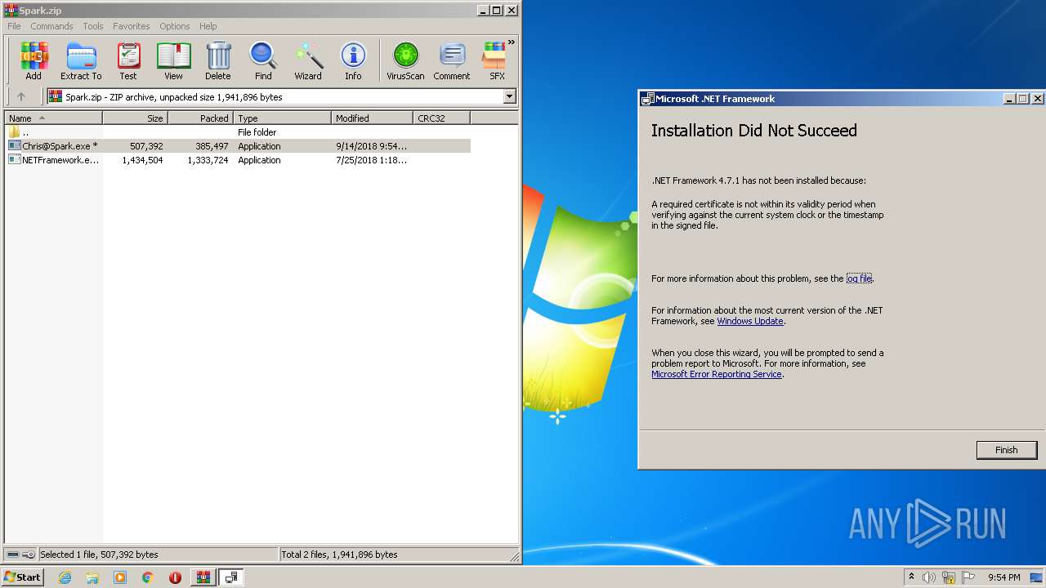
Task: Open the Favorites menu
Action: pos(132,26)
